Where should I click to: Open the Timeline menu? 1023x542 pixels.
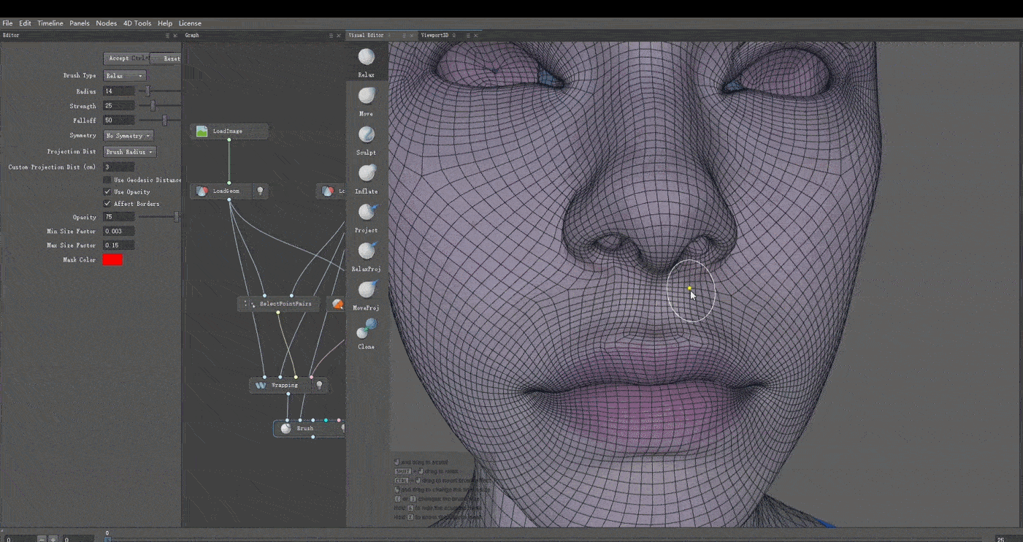(x=50, y=23)
